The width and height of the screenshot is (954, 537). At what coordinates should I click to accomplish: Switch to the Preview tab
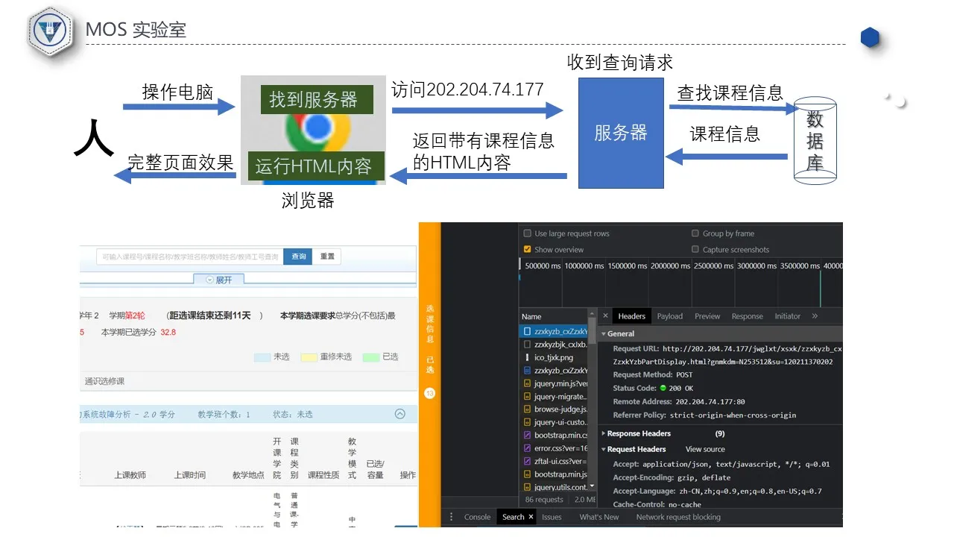pos(707,316)
